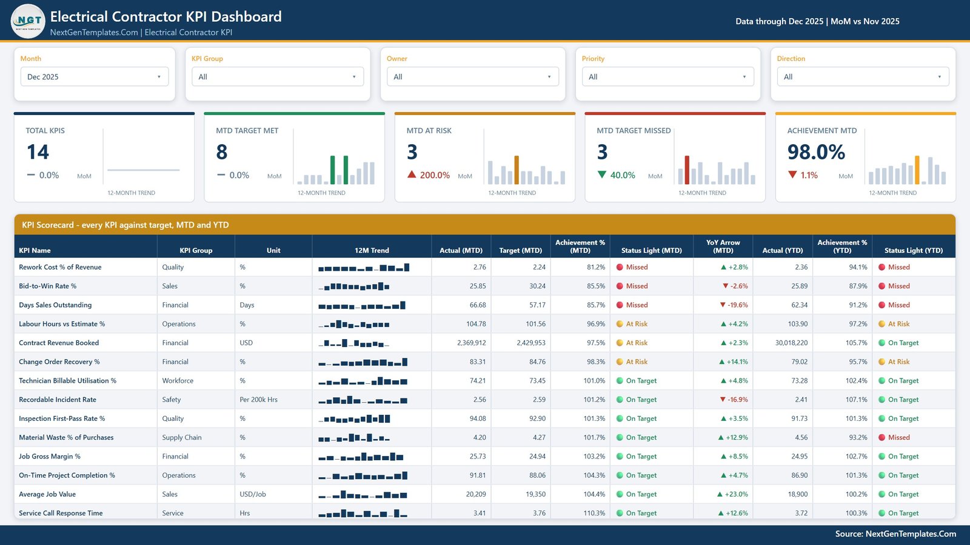Click amber MTD status light for Contract Revenue Booked
970x545 pixels.
click(620, 343)
